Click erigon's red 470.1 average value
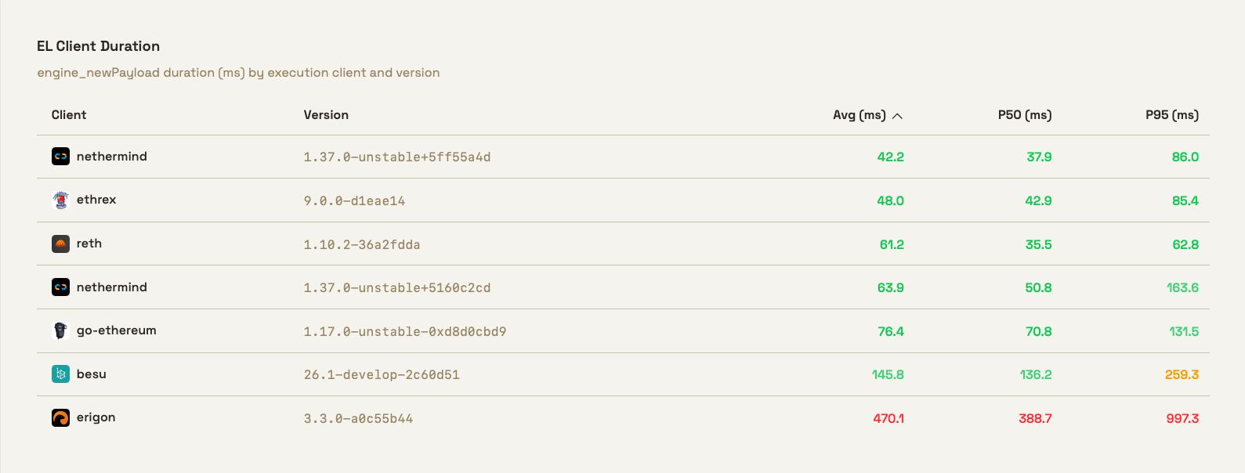This screenshot has width=1245, height=473. pos(889,418)
